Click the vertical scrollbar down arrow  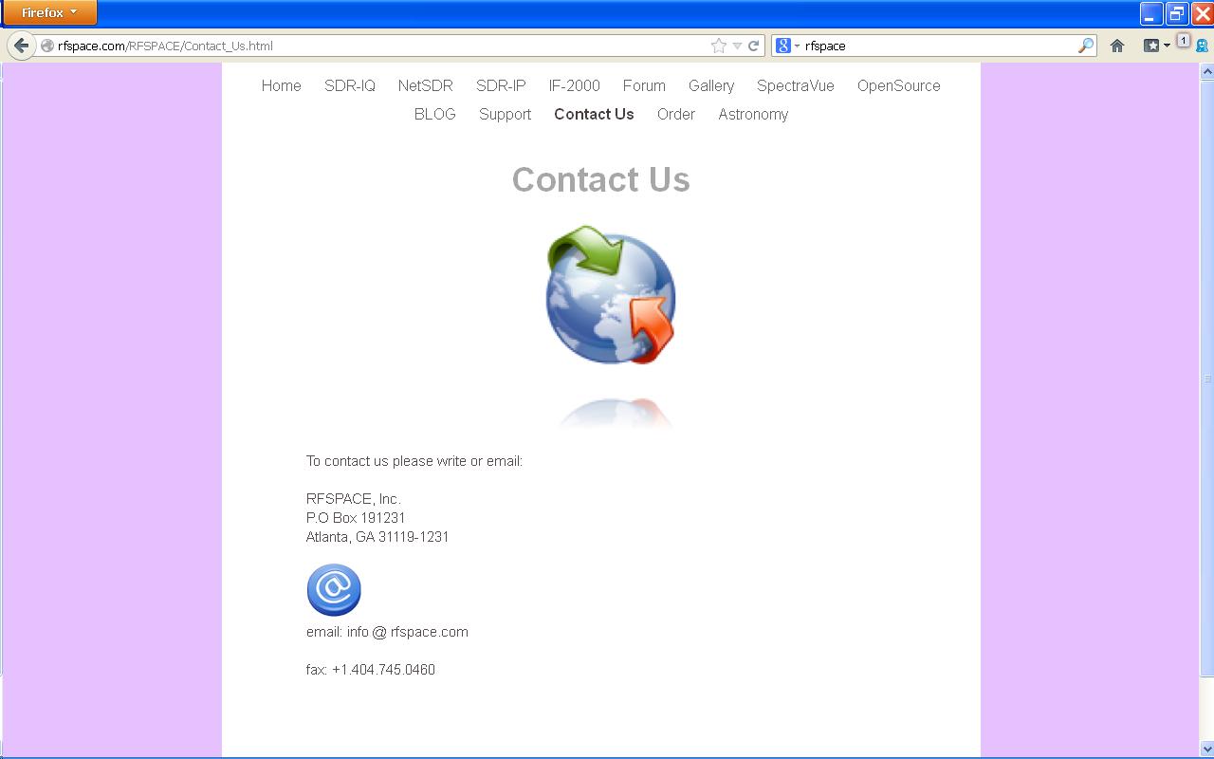[x=1207, y=749]
